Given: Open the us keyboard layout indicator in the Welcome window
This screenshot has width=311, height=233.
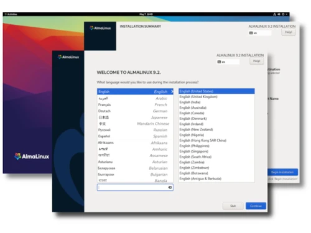Looking at the screenshot, I should click(x=228, y=62).
